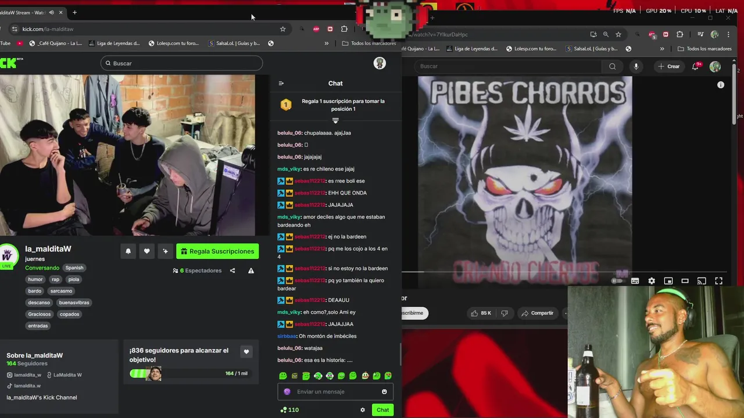Switch YouTube player to theater mode

click(x=685, y=281)
